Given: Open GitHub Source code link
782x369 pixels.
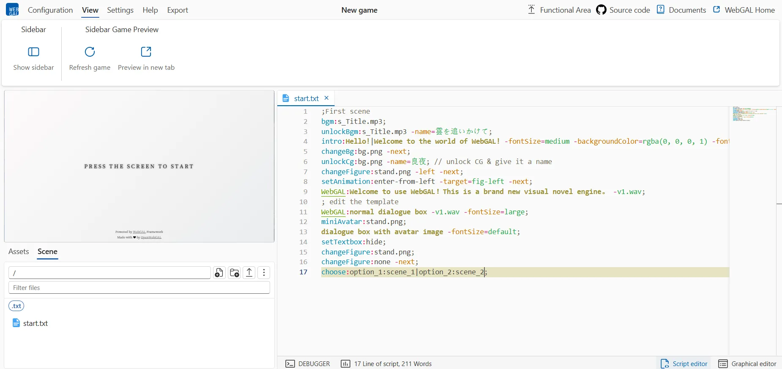Looking at the screenshot, I should 623,10.
